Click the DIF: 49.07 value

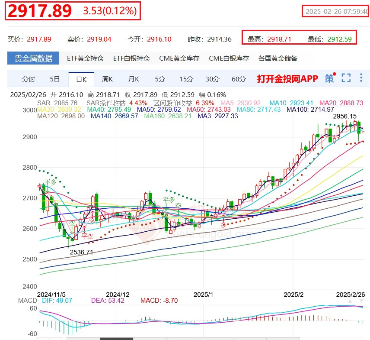[57, 301]
